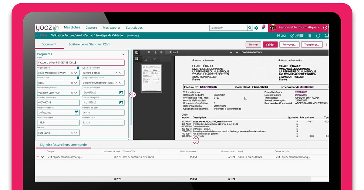Expand the Responsable Informatique user menu

click(x=318, y=28)
